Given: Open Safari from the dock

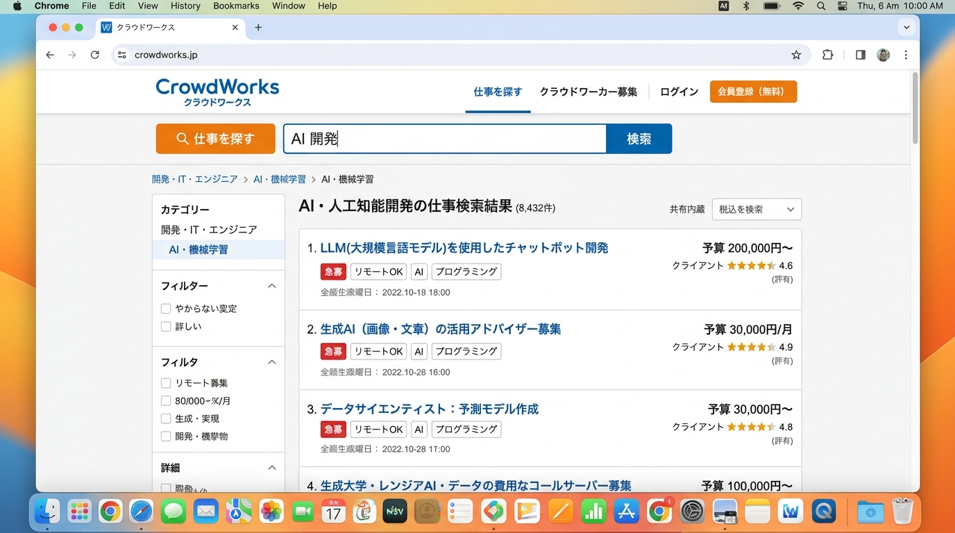Looking at the screenshot, I should point(141,512).
